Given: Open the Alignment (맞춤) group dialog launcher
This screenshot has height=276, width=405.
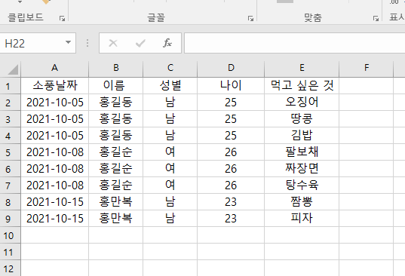Looking at the screenshot, I should 376,18.
